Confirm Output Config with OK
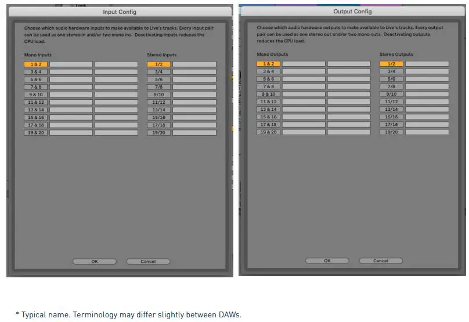The height and width of the screenshot is (322, 469). (x=327, y=261)
